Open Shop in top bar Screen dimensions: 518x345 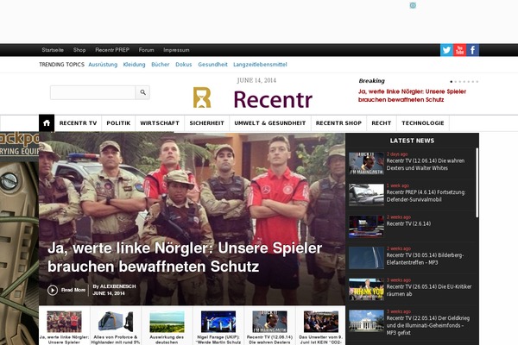[79, 50]
